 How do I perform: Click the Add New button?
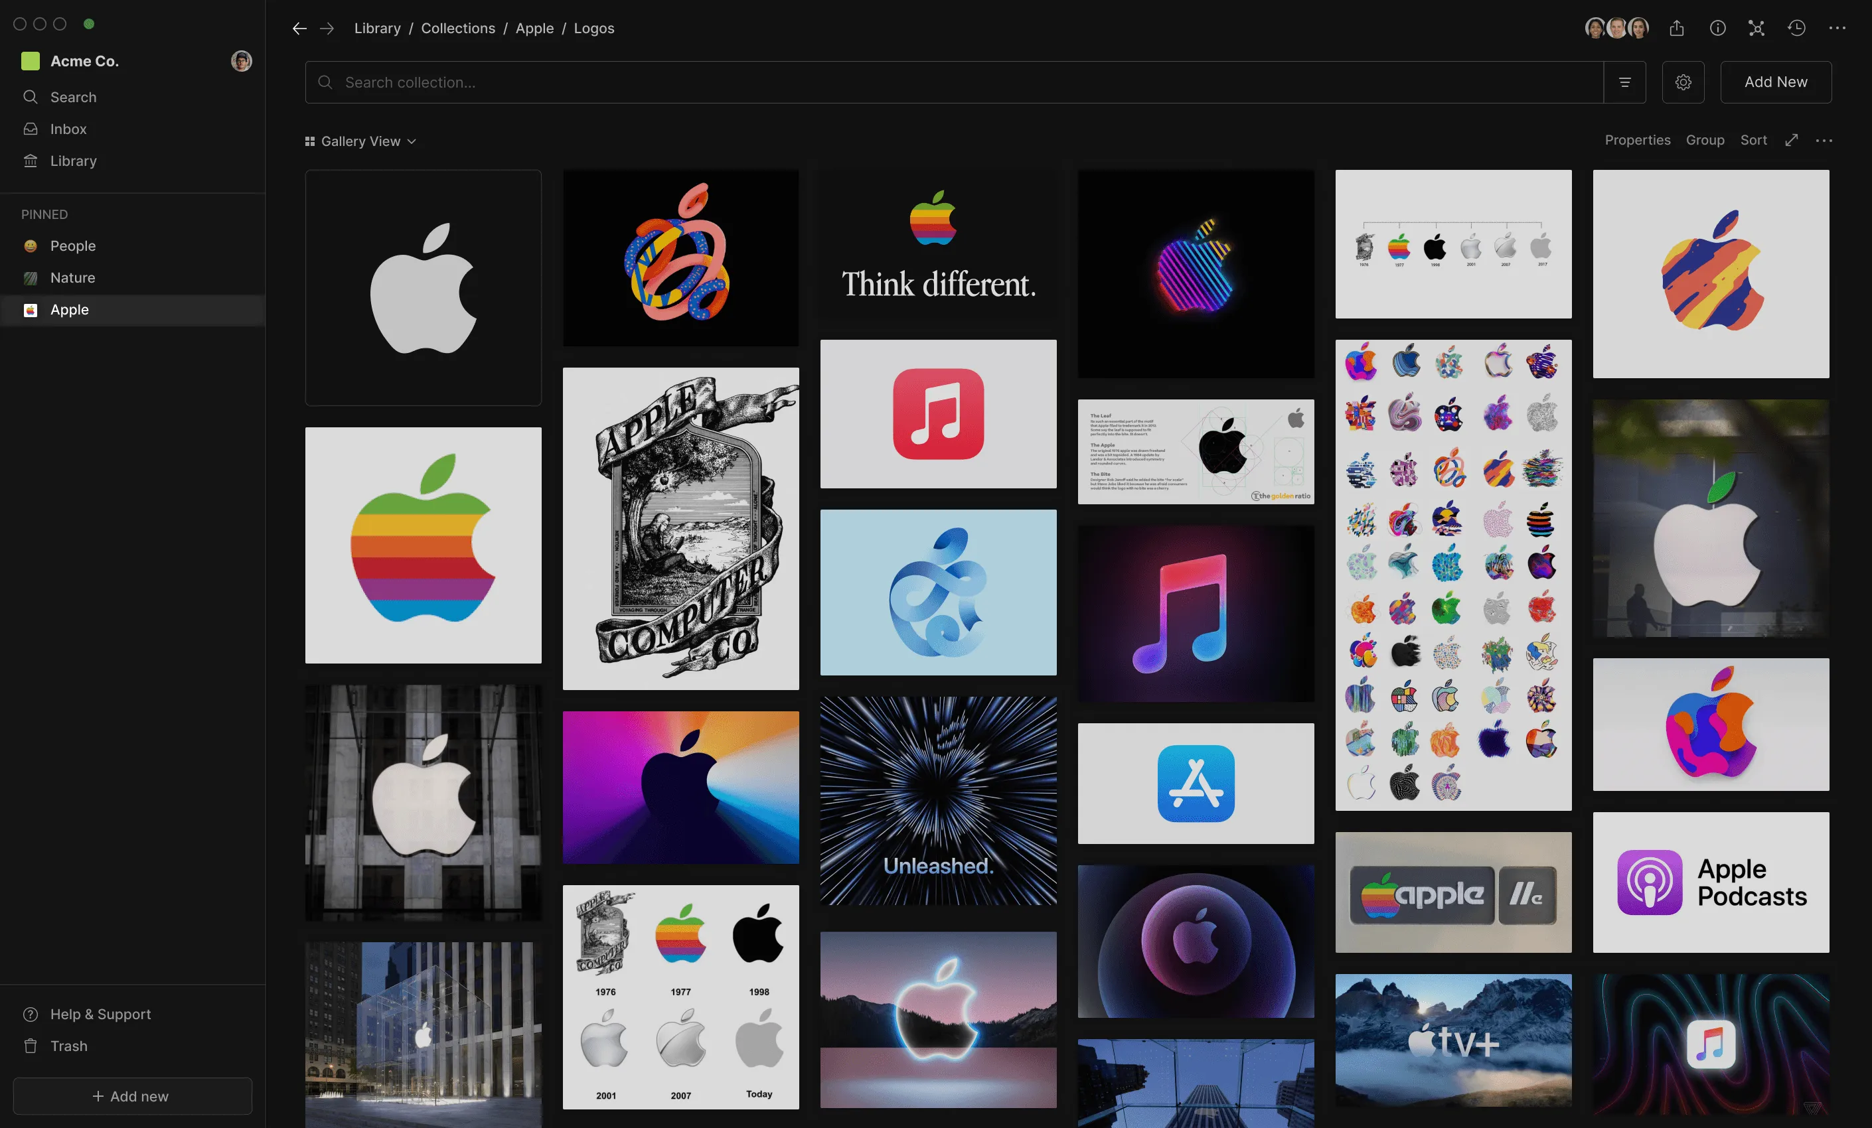[x=1776, y=82]
